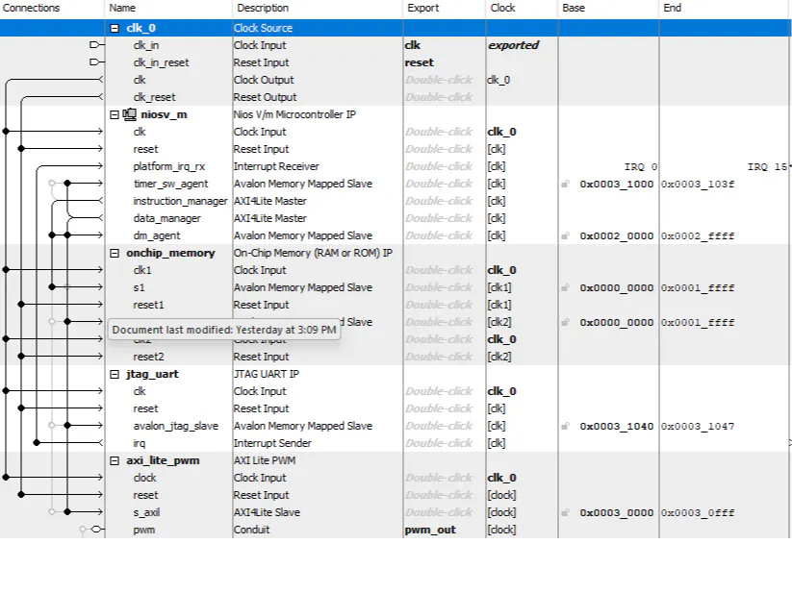
Task: Toggle the hollow connection dot on timer_sw_agent row
Action: pos(52,183)
